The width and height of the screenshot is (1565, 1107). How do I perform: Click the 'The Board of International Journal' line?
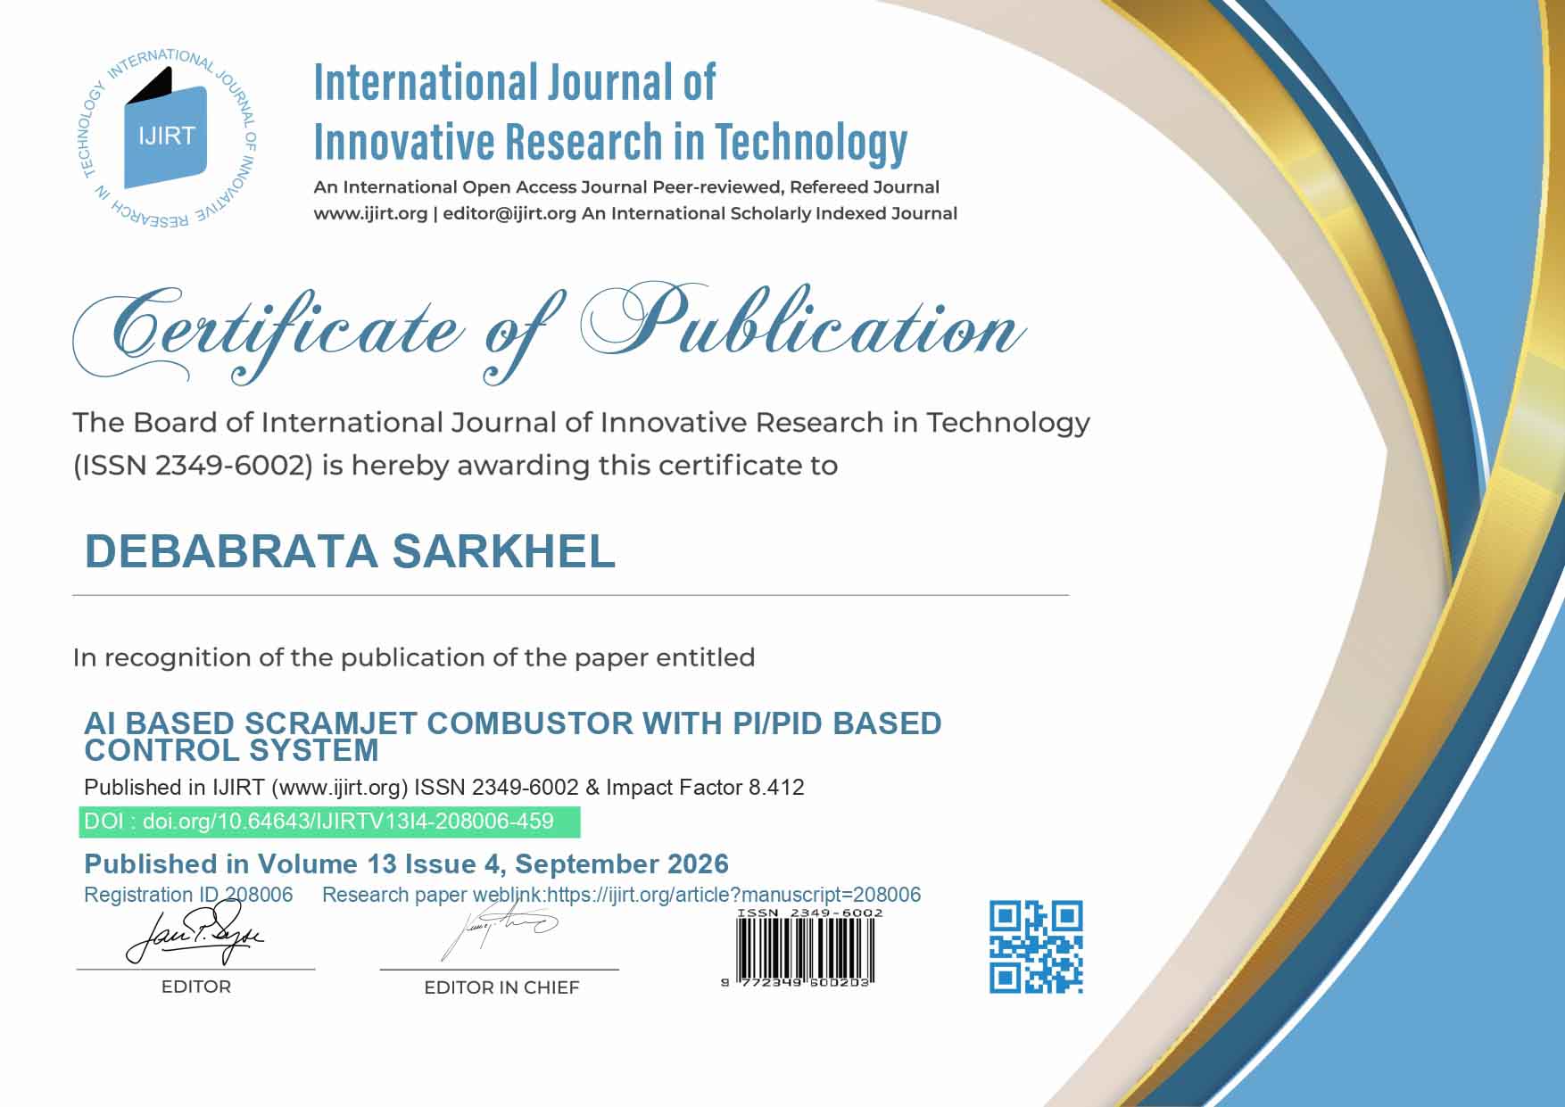582,422
